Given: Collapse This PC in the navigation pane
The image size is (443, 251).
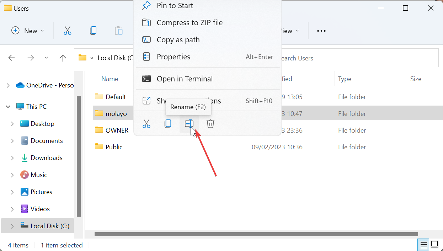Looking at the screenshot, I should [x=8, y=106].
